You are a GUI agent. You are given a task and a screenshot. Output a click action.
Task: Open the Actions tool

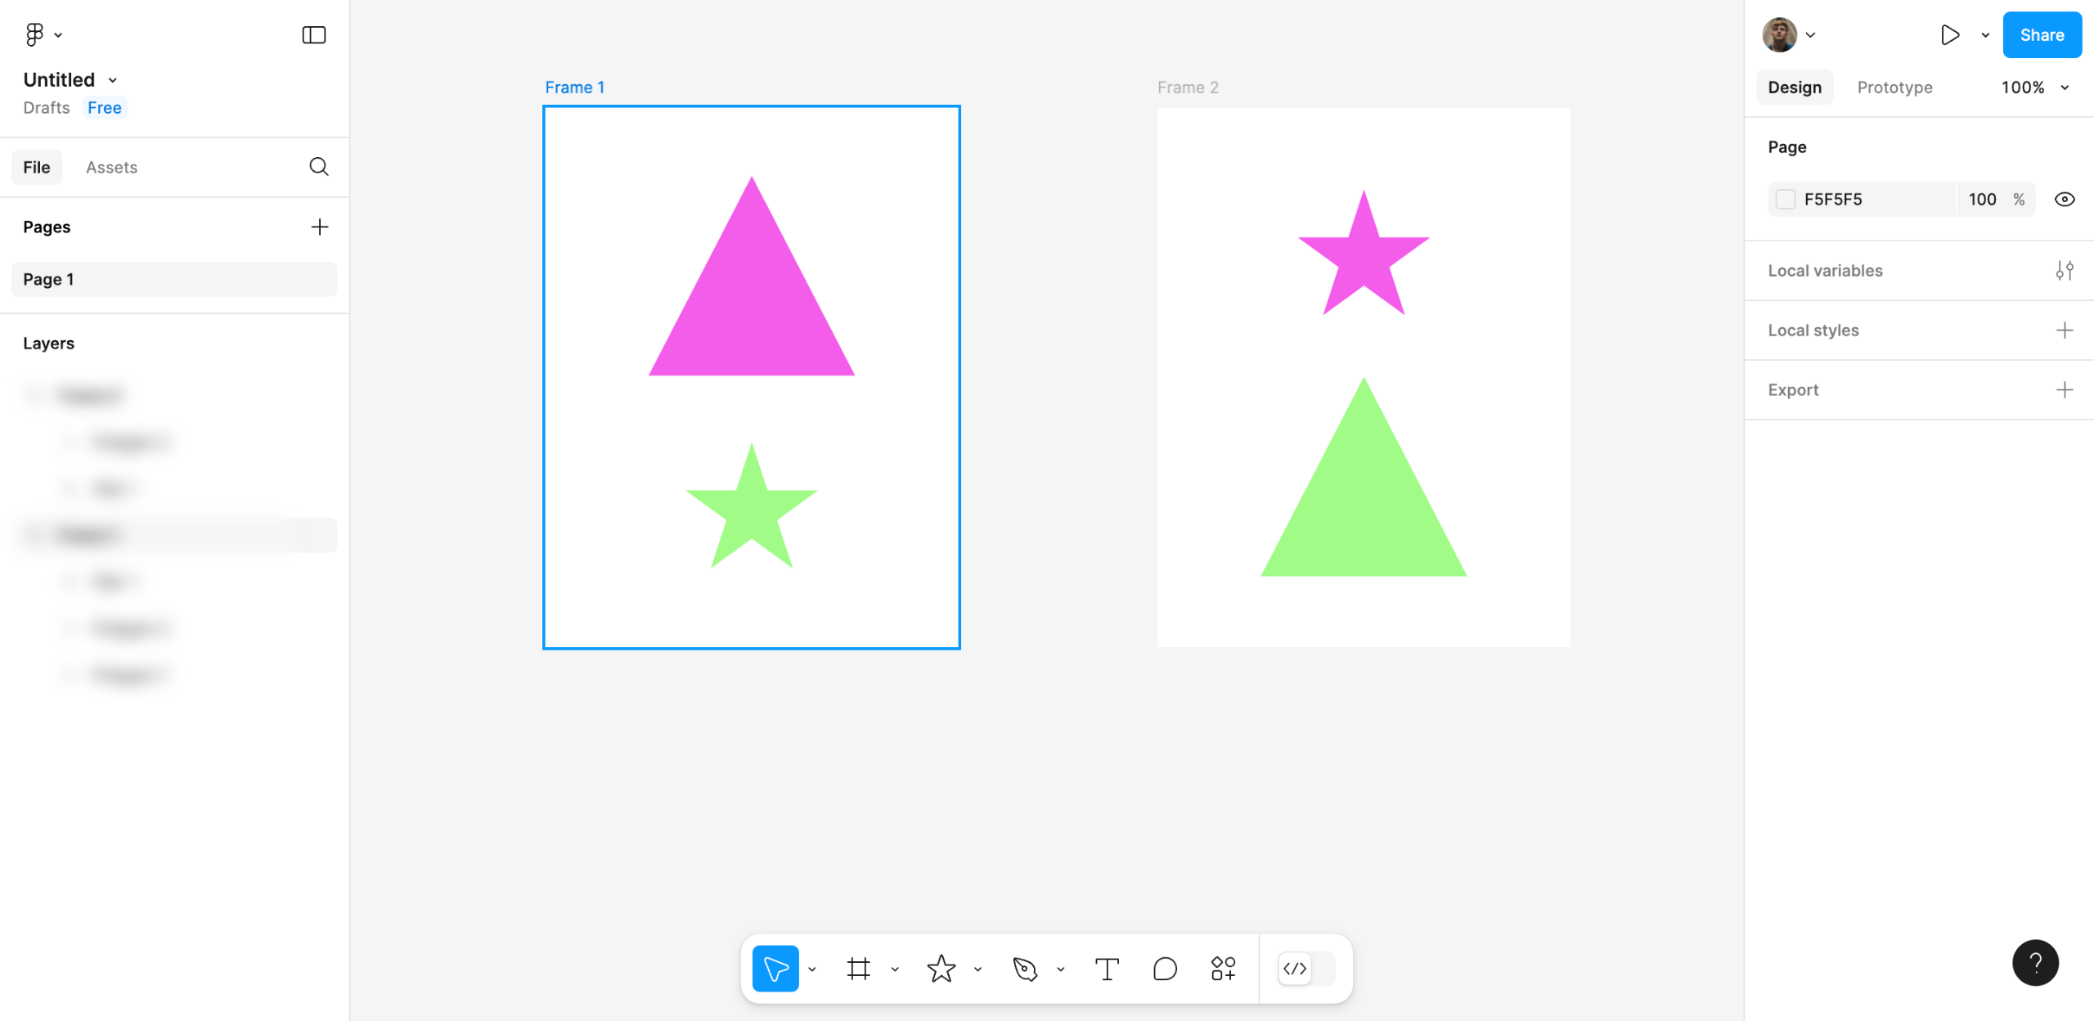pos(1223,969)
